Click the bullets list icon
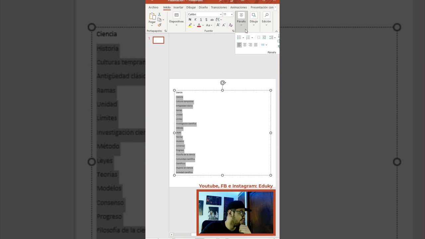 pos(239,38)
